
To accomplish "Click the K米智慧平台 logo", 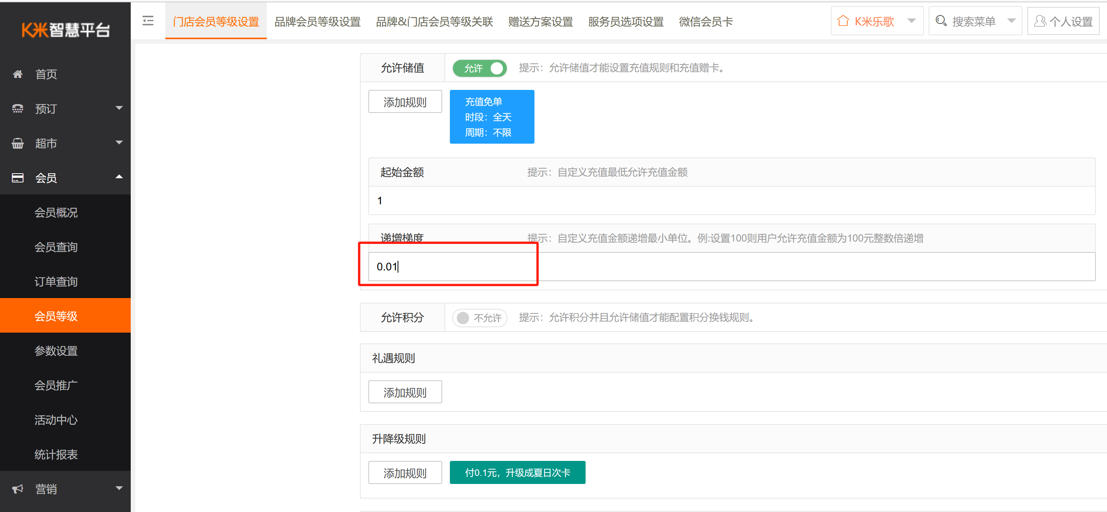I will pos(66,30).
